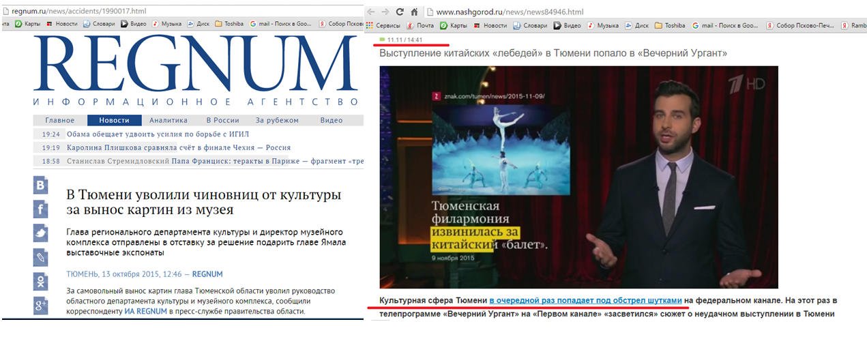Share the REGNUM article on LiveJournal
The height and width of the screenshot is (339, 867).
tap(41, 257)
